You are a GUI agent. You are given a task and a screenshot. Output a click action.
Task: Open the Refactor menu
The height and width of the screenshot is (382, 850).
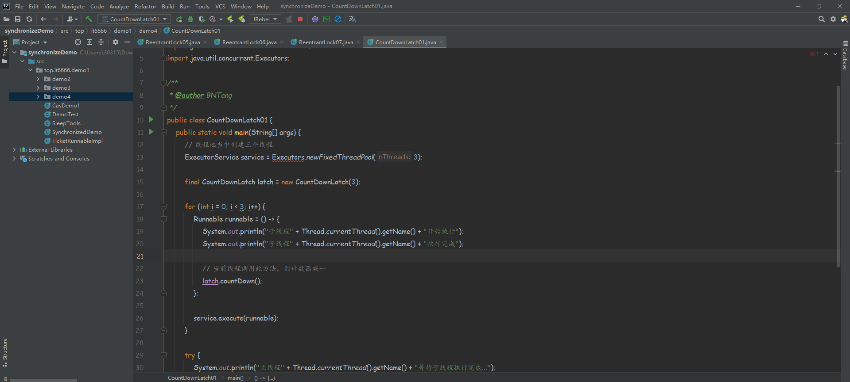[145, 6]
